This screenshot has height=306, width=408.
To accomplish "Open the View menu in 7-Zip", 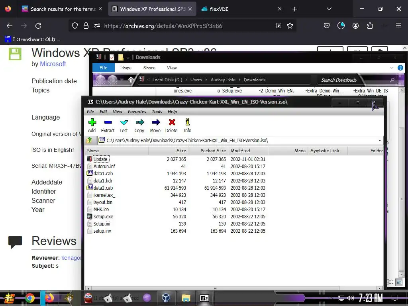I will (118, 112).
